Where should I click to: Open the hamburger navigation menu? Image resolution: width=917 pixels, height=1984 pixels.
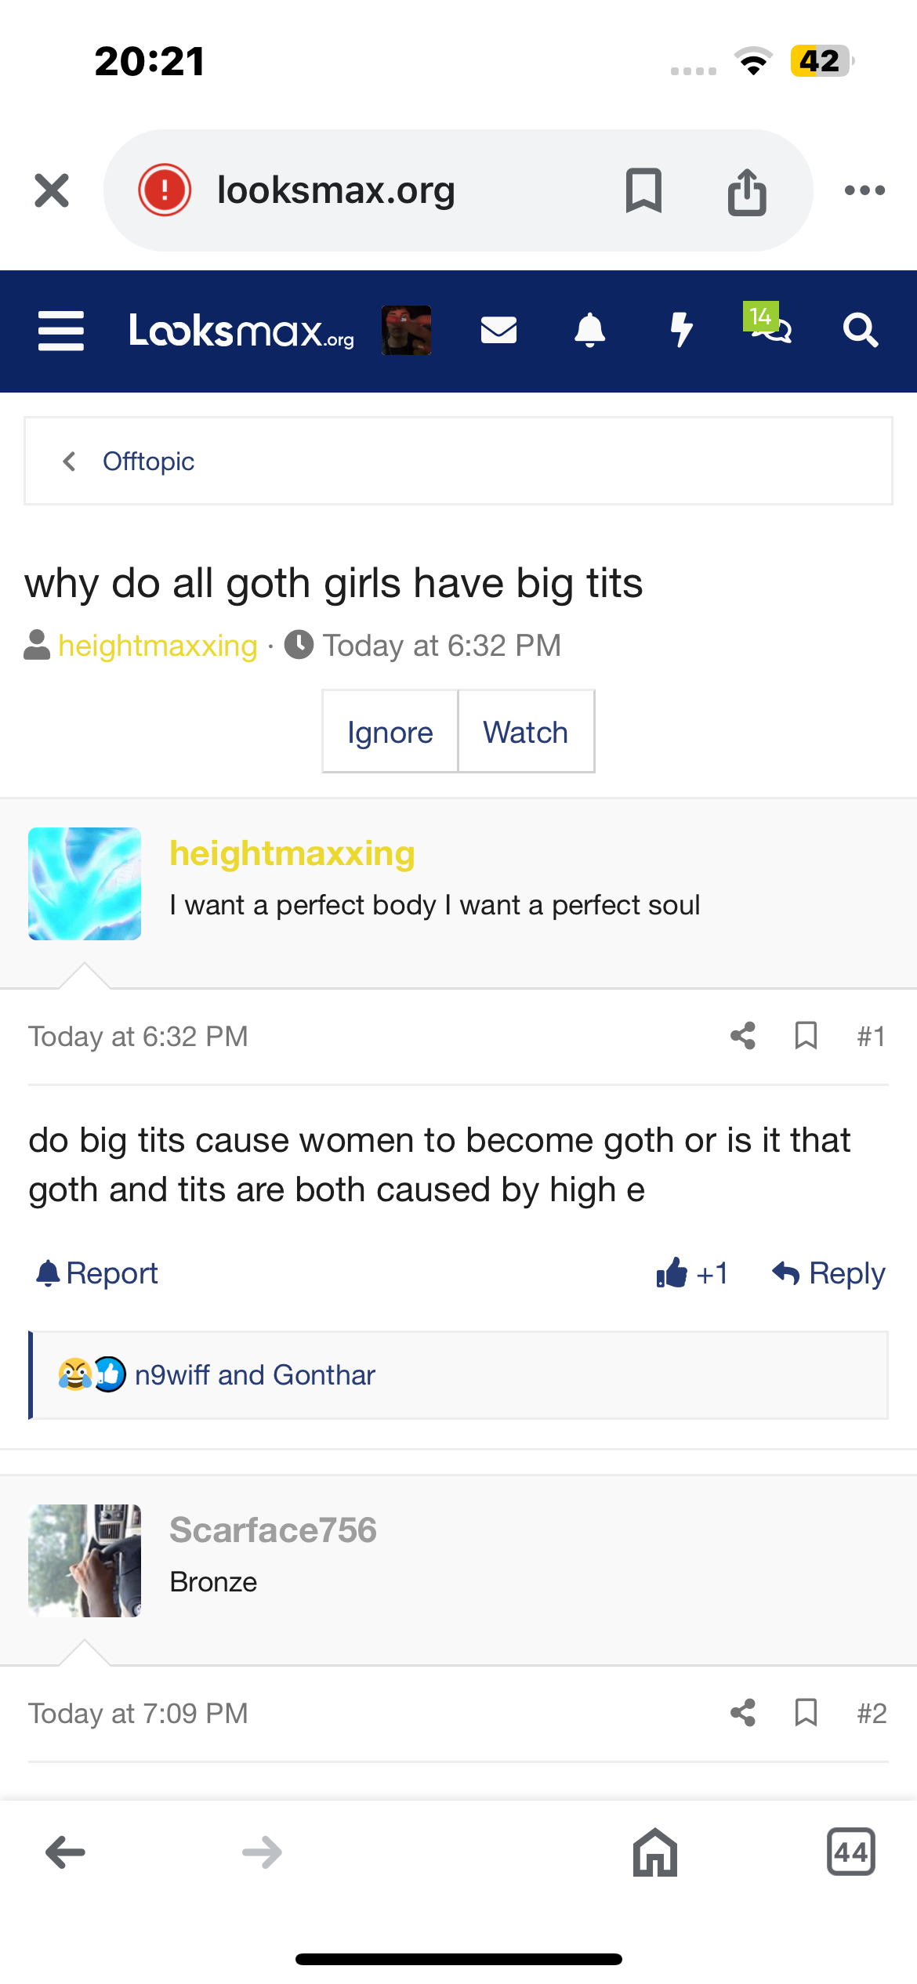61,331
